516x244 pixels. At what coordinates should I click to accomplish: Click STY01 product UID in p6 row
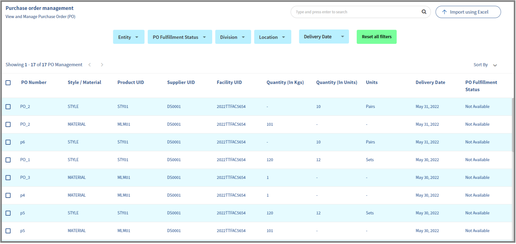point(123,142)
